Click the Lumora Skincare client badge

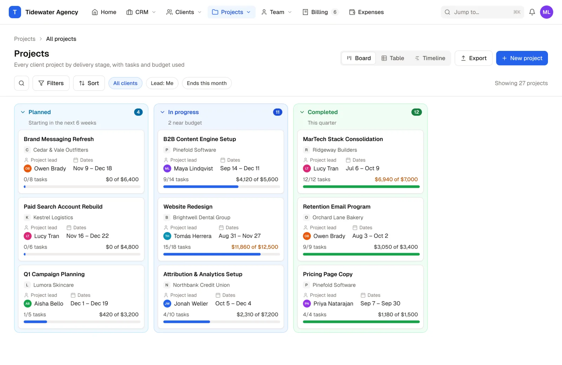[x=27, y=285]
